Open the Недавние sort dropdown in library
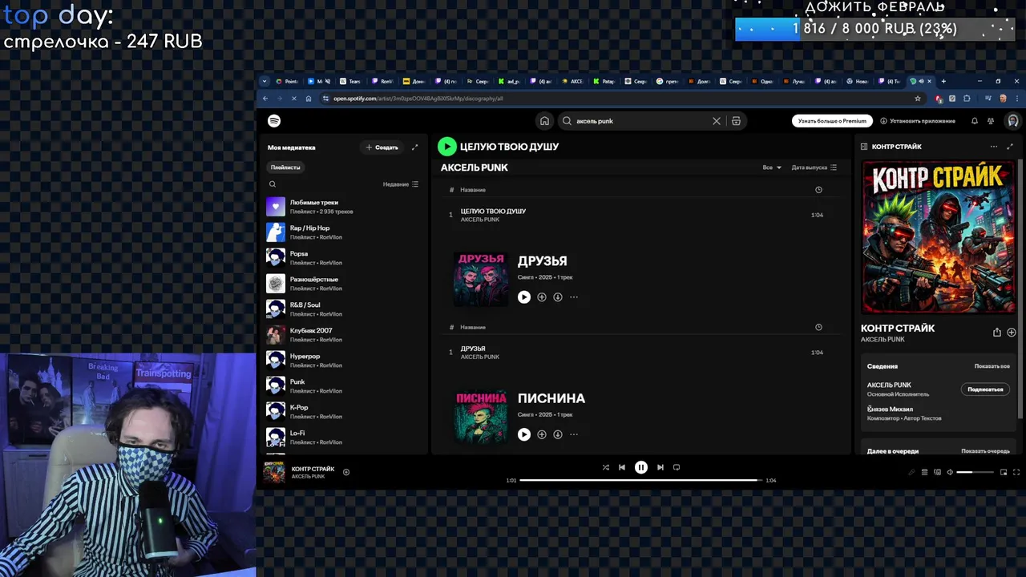The image size is (1026, 577). click(x=401, y=184)
